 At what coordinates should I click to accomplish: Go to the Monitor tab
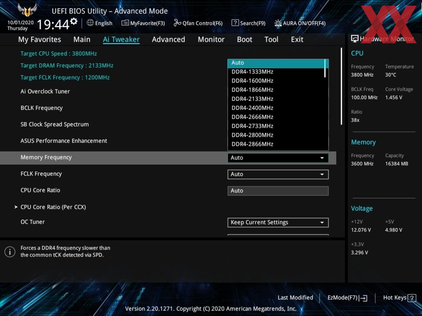coord(211,39)
